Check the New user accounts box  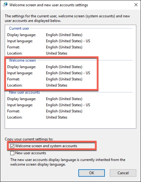tap(12, 153)
